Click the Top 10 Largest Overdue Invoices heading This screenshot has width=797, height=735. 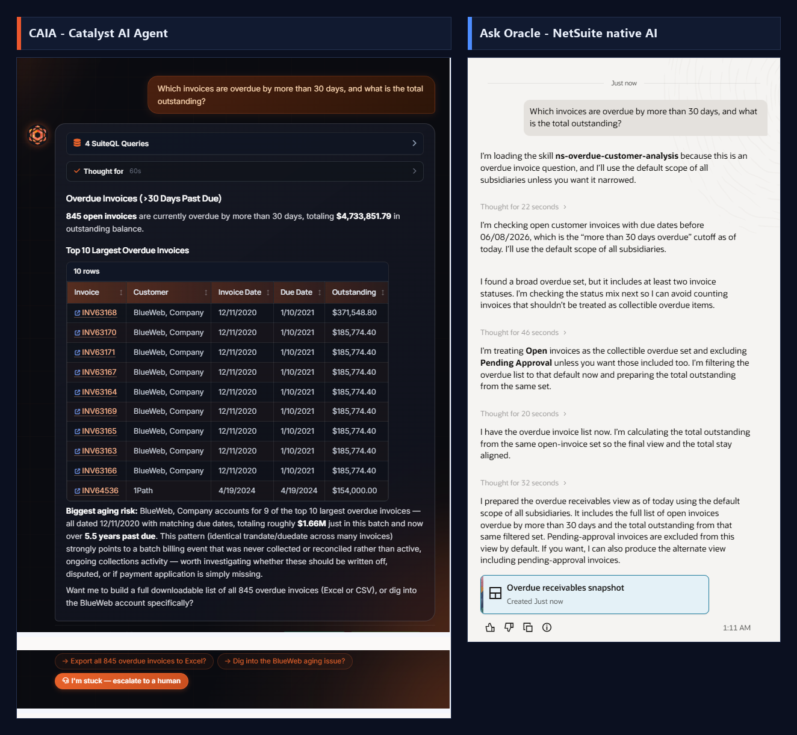(x=128, y=251)
